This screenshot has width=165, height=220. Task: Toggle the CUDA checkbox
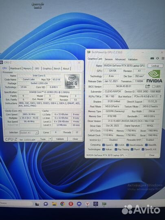tap(116, 145)
